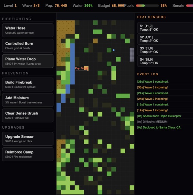The image size is (193, 195).
Task: Click log entry 'Wave 1 incoming!'
Action: coord(152,110)
